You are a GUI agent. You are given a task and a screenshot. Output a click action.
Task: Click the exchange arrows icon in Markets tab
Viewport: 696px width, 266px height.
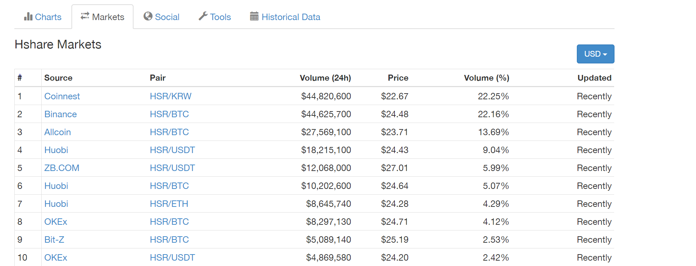coord(85,16)
